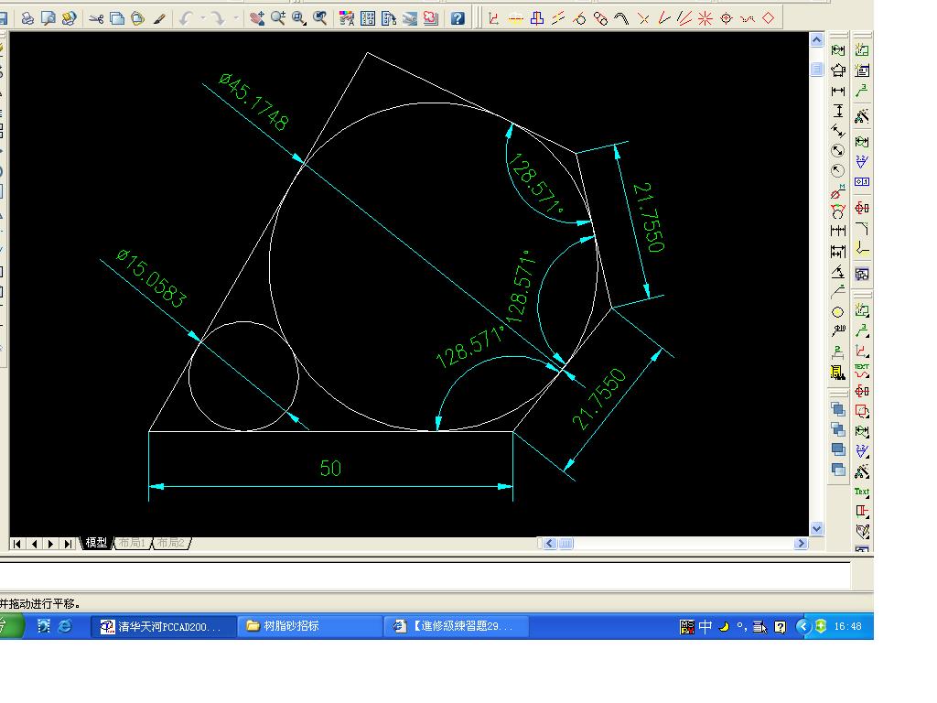Screen dimensions: 937x703
Task: Open the Undo history dropdown arrow
Action: click(202, 18)
